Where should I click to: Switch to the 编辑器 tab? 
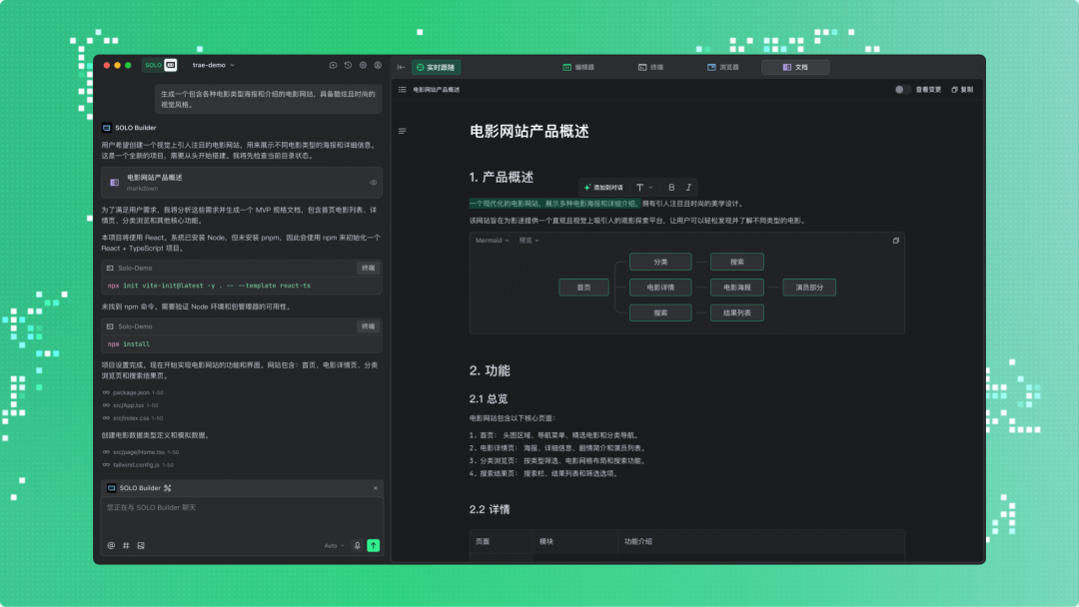tap(578, 67)
